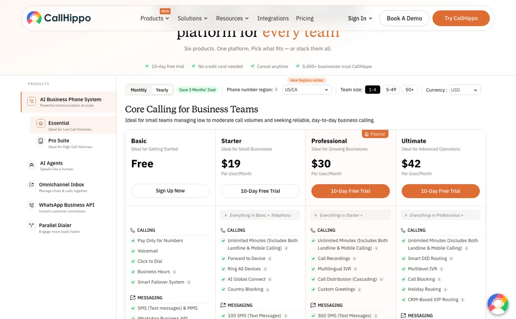
Task: Click info icon beside Country Blocking
Action: pos(268,289)
